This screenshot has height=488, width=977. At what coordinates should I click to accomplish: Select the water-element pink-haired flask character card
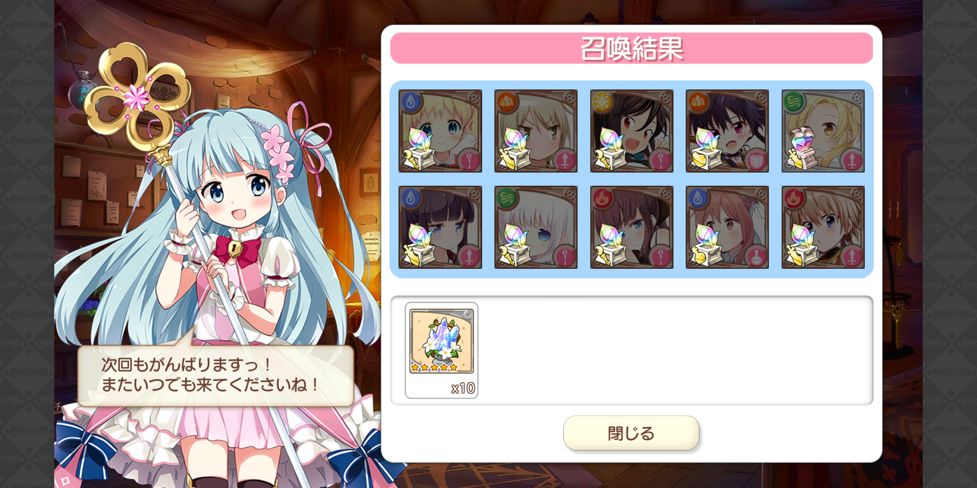pyautogui.click(x=727, y=227)
